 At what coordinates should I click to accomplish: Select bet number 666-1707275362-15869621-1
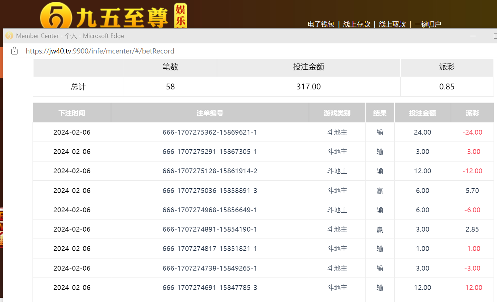(x=210, y=132)
